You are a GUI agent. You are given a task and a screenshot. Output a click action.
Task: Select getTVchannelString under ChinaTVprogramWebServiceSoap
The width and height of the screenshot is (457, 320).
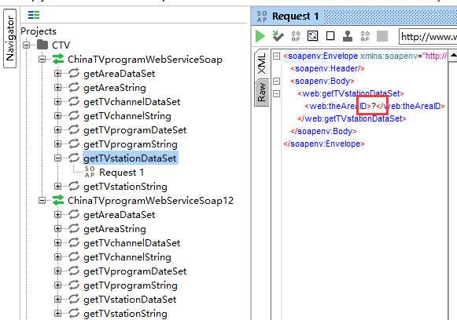(127, 116)
